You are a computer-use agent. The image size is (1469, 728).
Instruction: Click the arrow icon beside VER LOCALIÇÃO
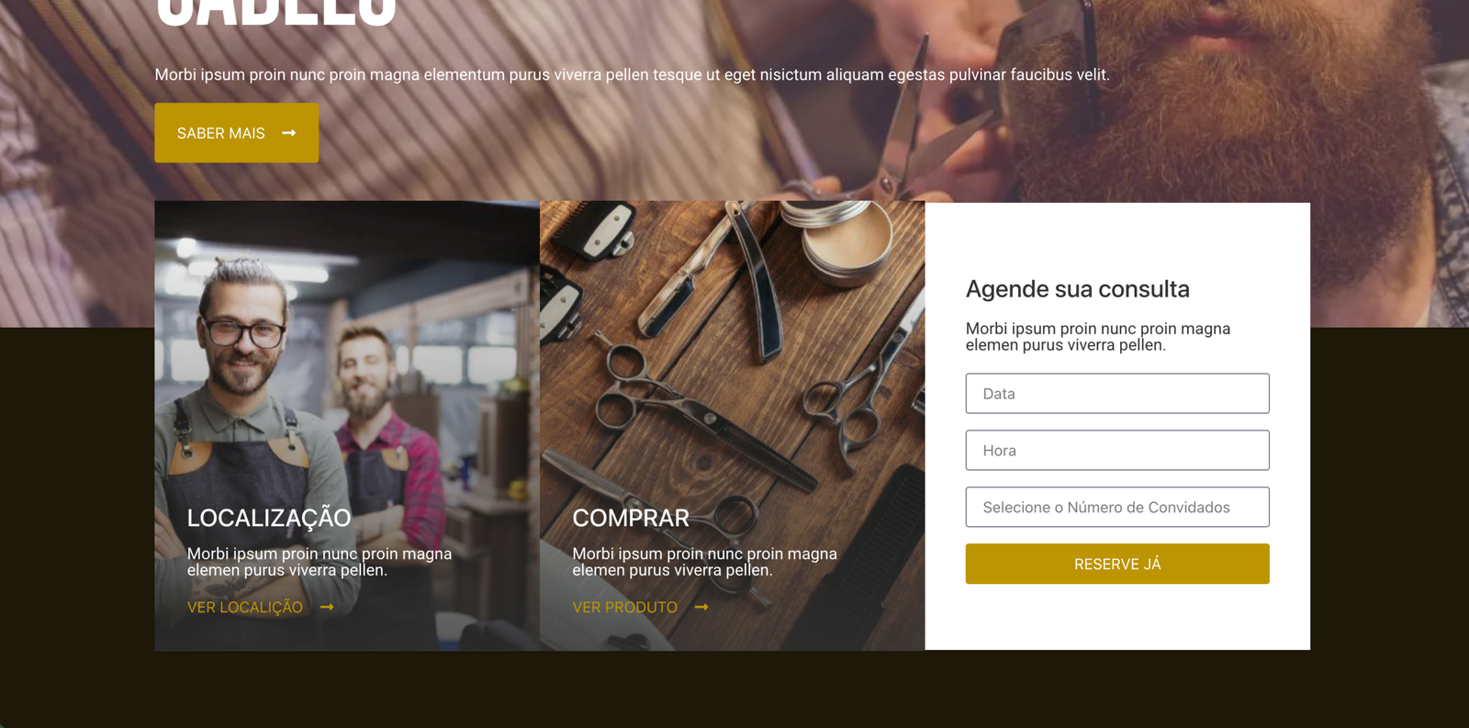[327, 607]
